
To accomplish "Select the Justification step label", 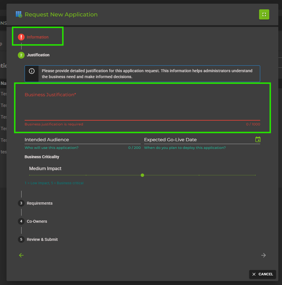I will [x=38, y=55].
